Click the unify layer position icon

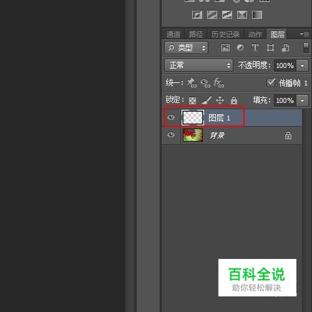click(192, 83)
